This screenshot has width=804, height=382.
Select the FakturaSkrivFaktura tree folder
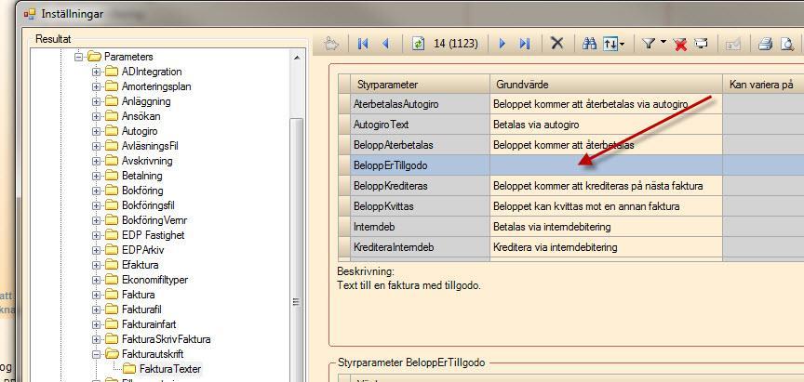167,339
